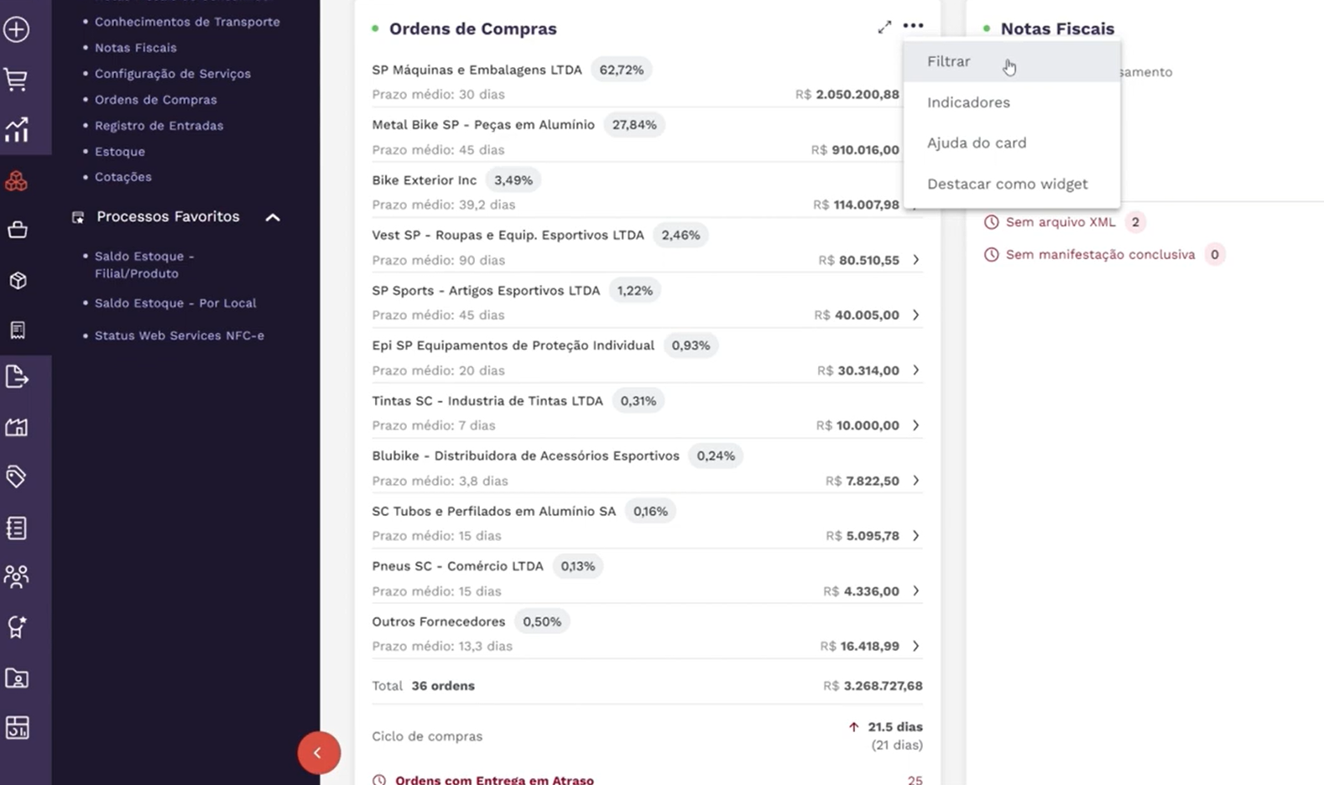Screen dimensions: 1324x785
Task: Choose Filtrar from the card menu
Action: pos(949,61)
